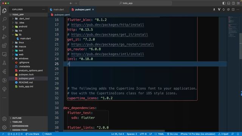The width and height of the screenshot is (242, 136).
Task: Open Remote Explorer view
Action: 4,54
